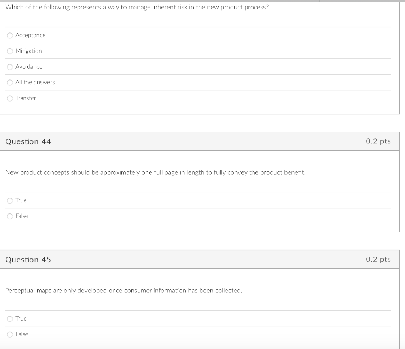Select False for Question 45
405x349 pixels.
(x=9, y=334)
